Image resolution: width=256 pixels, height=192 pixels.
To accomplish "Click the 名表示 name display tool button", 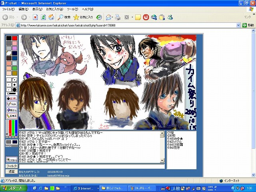I will pos(12,116).
